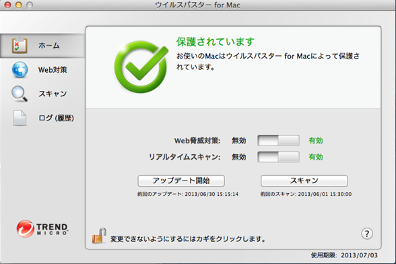Click the Web対策 globe icon
Viewport: 396px width, 264px height.
(x=20, y=70)
